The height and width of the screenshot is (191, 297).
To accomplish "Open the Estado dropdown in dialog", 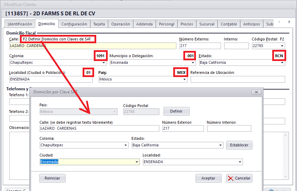I will (220, 145).
